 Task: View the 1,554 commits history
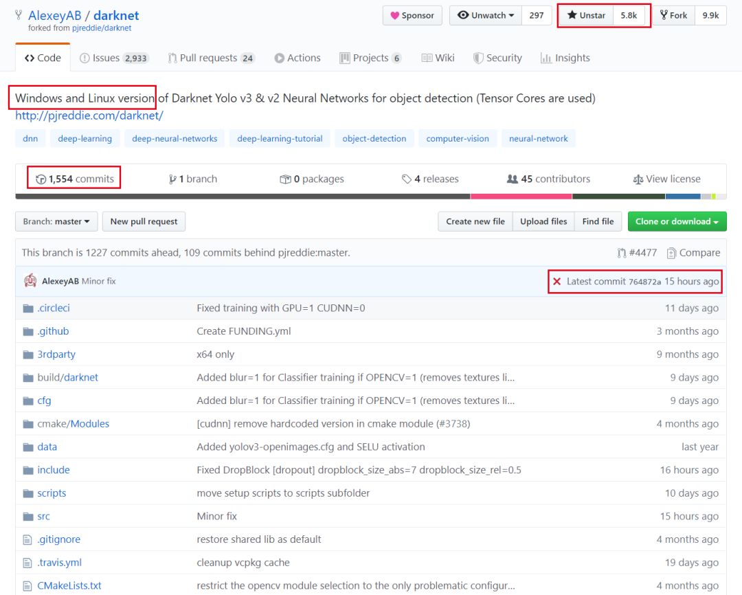click(x=75, y=179)
